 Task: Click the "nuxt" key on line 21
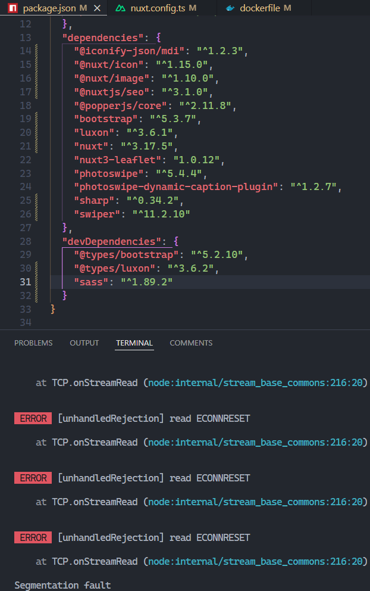click(x=92, y=146)
